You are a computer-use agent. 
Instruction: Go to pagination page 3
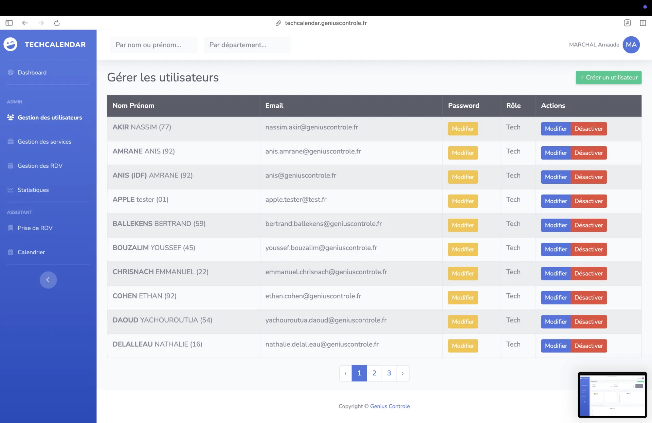(389, 373)
